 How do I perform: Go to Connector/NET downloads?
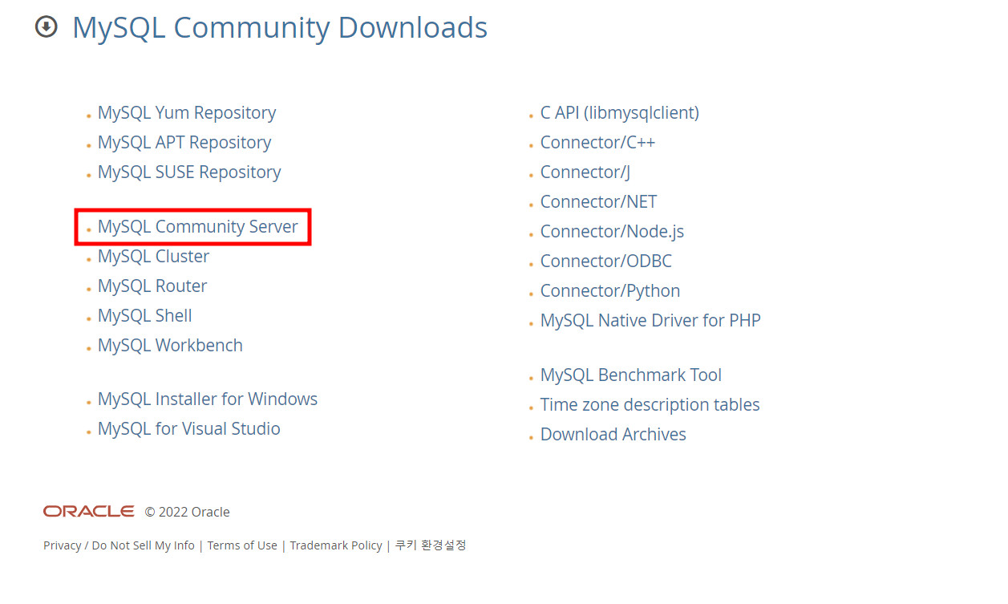(599, 202)
